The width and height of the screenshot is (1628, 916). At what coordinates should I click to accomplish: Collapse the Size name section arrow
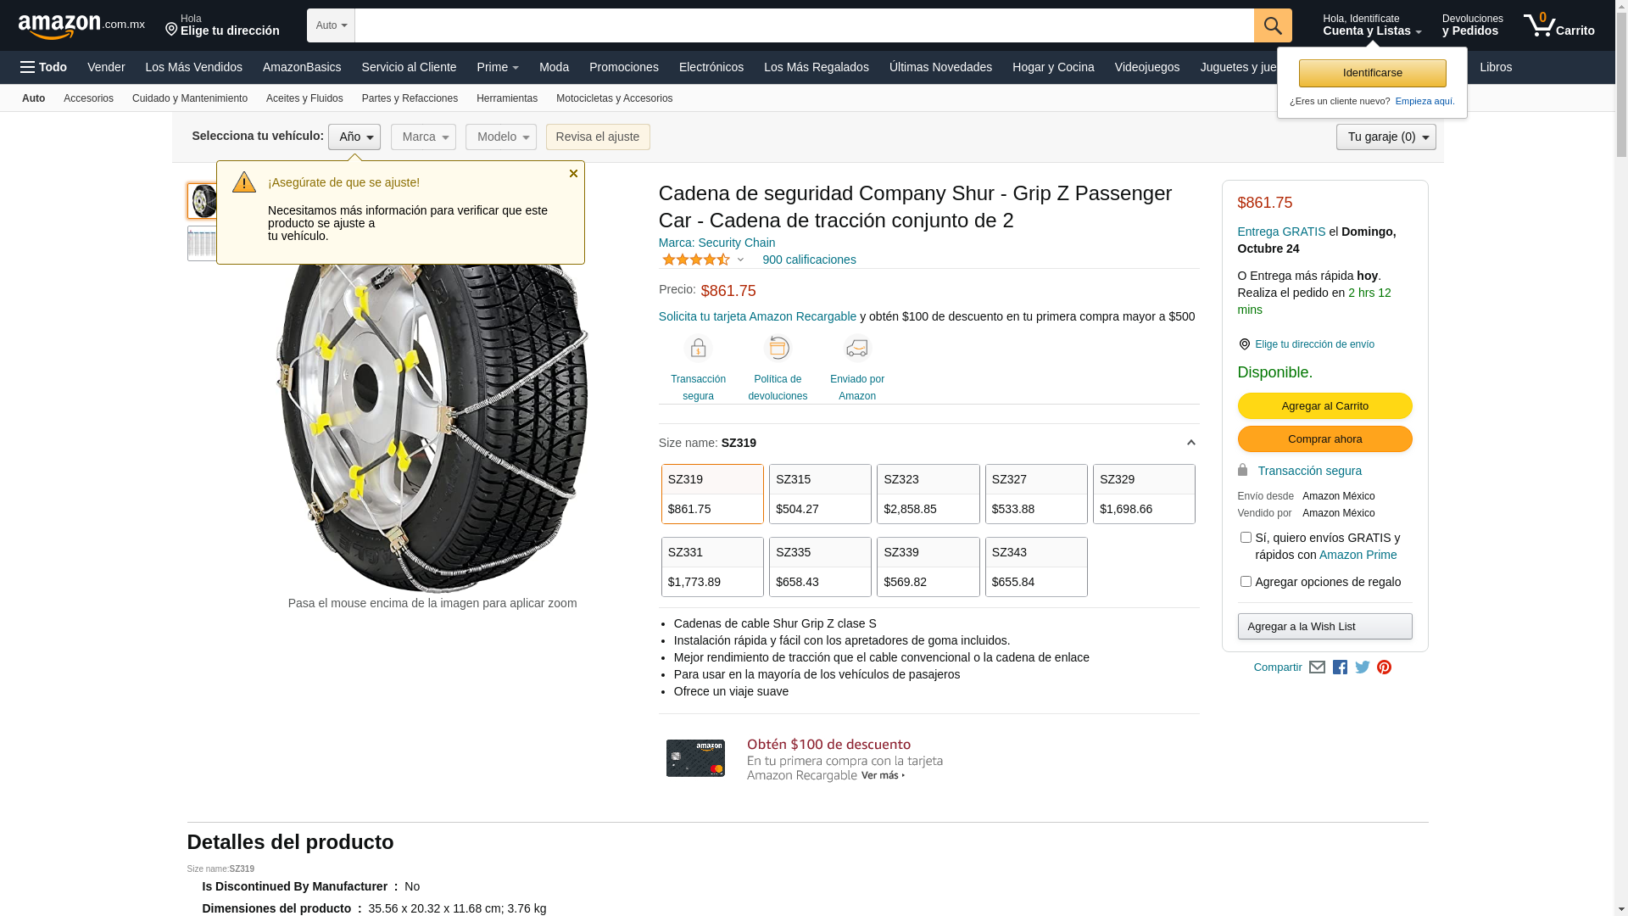click(x=1190, y=443)
